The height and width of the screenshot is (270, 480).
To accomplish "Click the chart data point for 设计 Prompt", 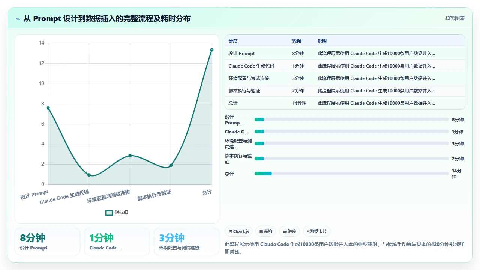I will pyautogui.click(x=48, y=108).
